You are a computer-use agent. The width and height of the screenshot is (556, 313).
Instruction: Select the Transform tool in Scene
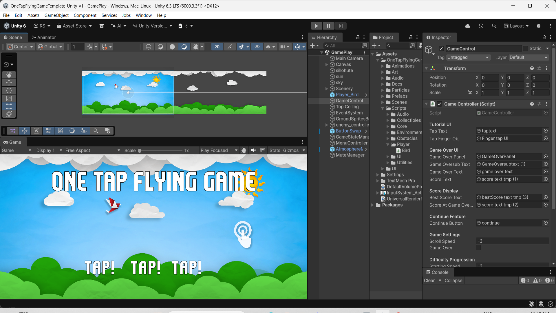(x=9, y=114)
